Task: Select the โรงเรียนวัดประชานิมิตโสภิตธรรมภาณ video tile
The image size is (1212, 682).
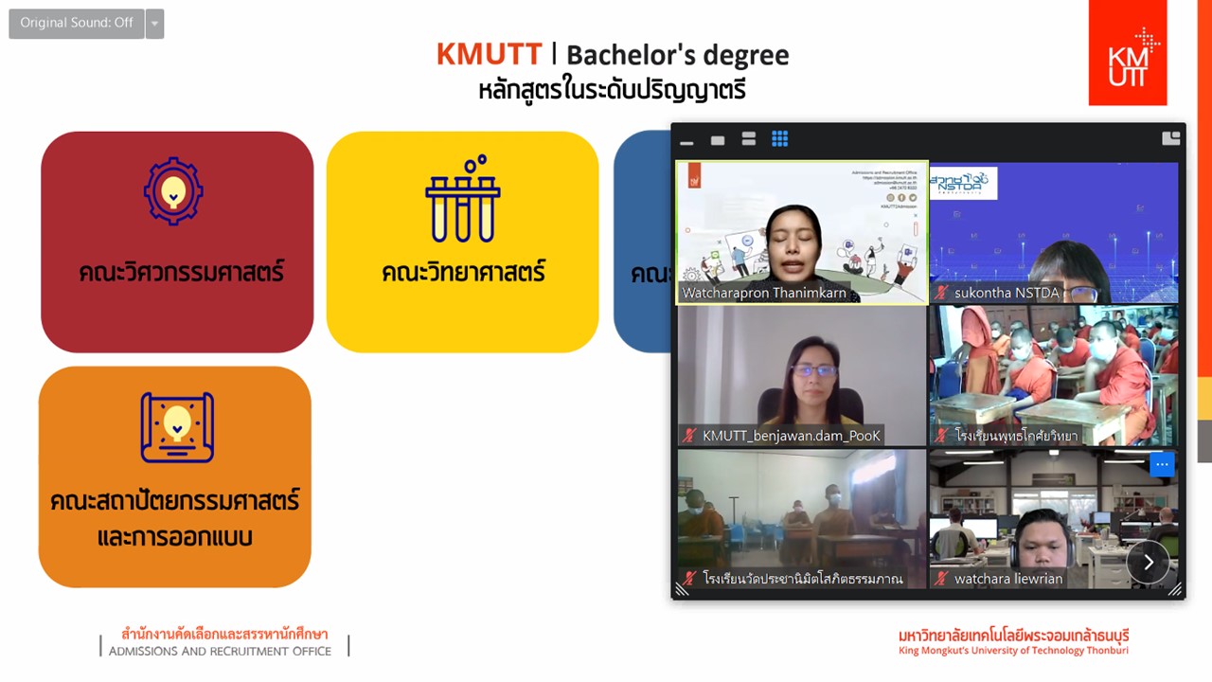Action: click(802, 518)
